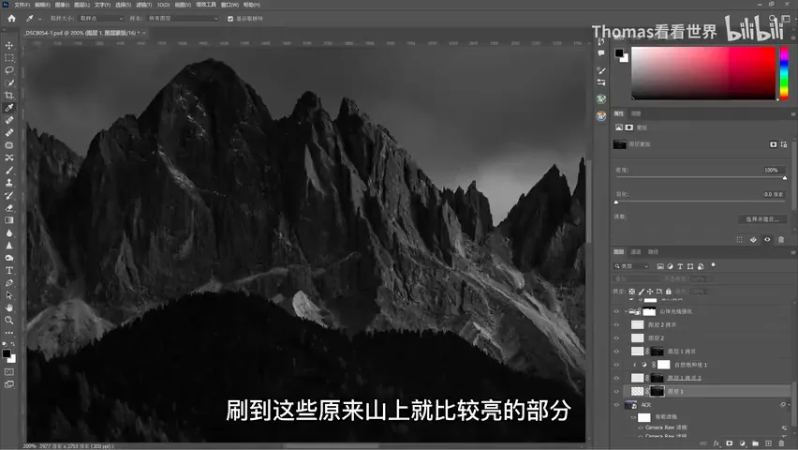This screenshot has height=450, width=798.
Task: Select the Clone Stamp tool
Action: (x=9, y=183)
